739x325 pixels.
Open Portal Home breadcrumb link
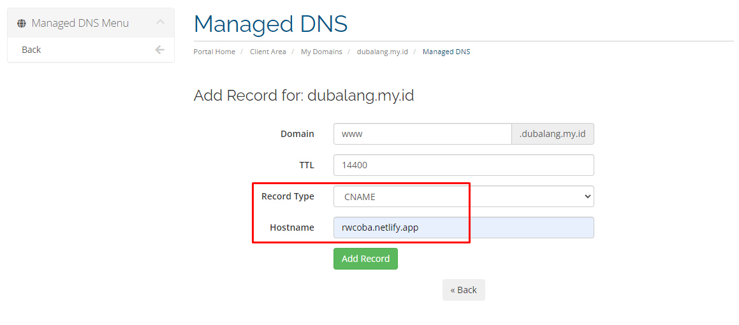pos(214,52)
